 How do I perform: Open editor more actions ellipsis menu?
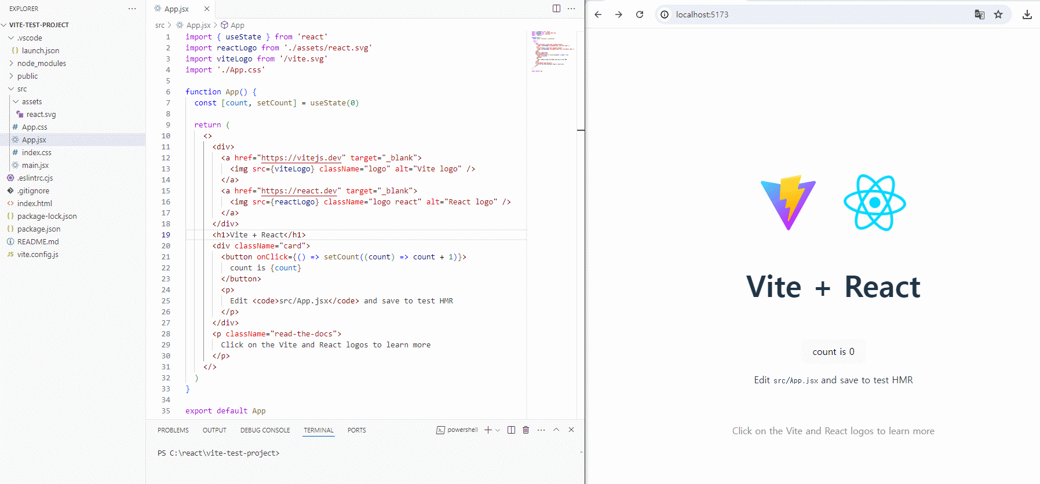571,9
